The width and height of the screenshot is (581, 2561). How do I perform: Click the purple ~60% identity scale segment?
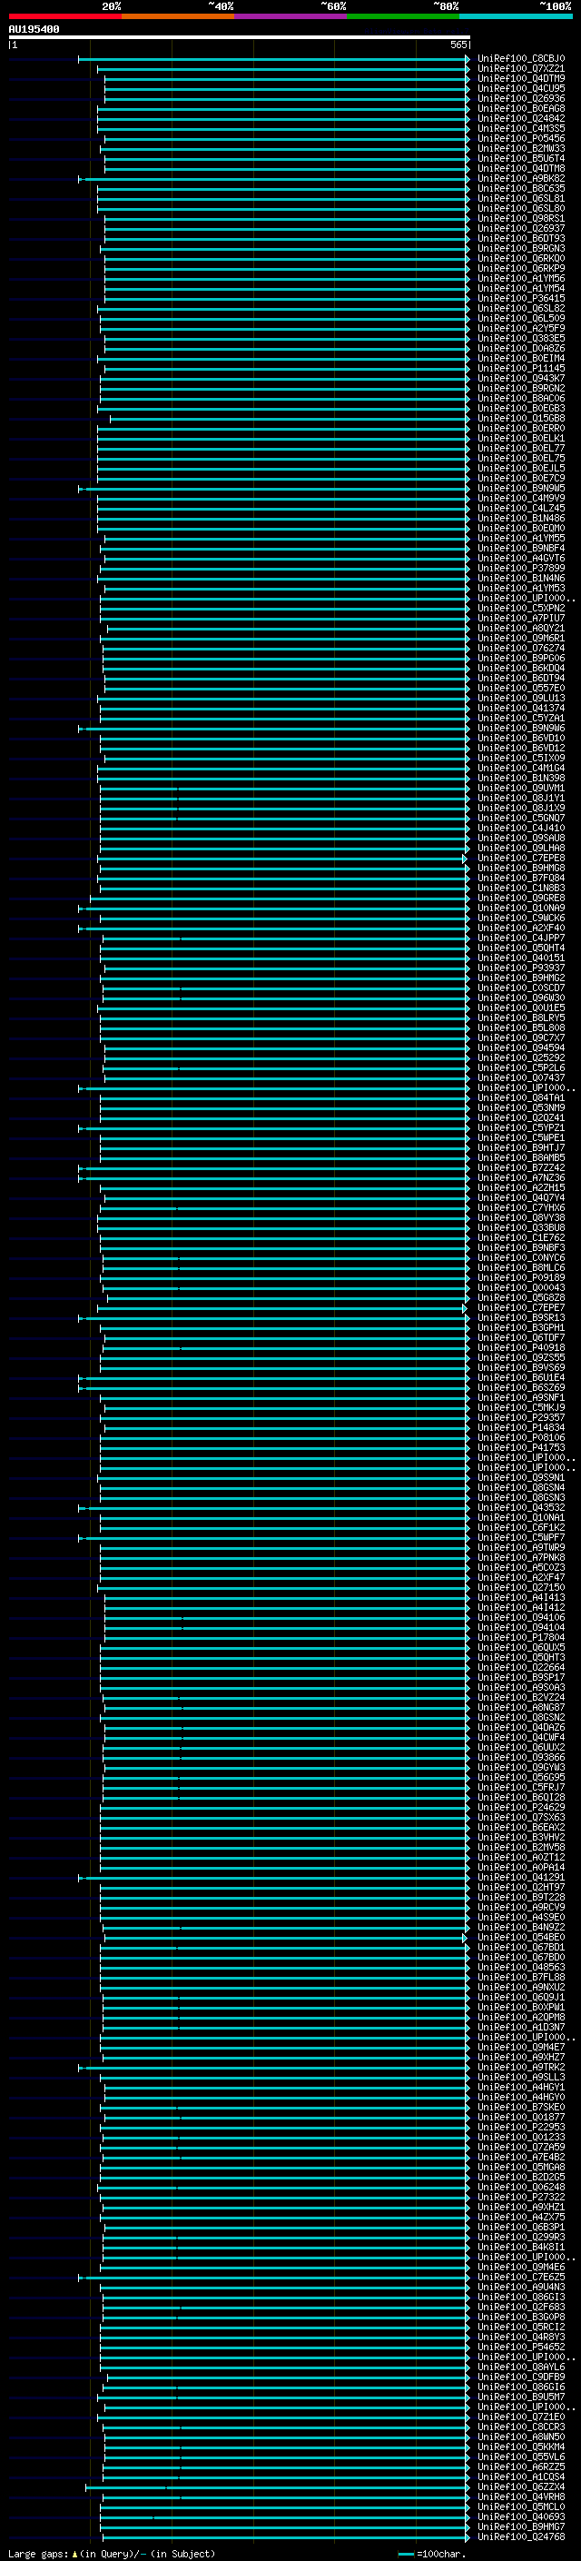[291, 17]
